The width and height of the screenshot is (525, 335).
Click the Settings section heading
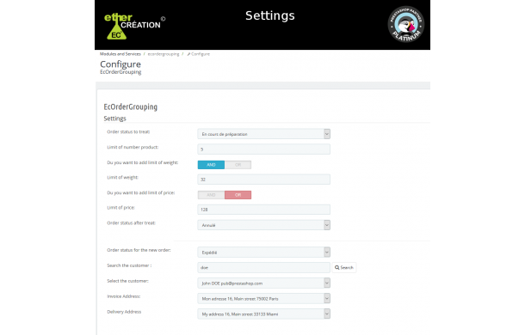tap(114, 119)
